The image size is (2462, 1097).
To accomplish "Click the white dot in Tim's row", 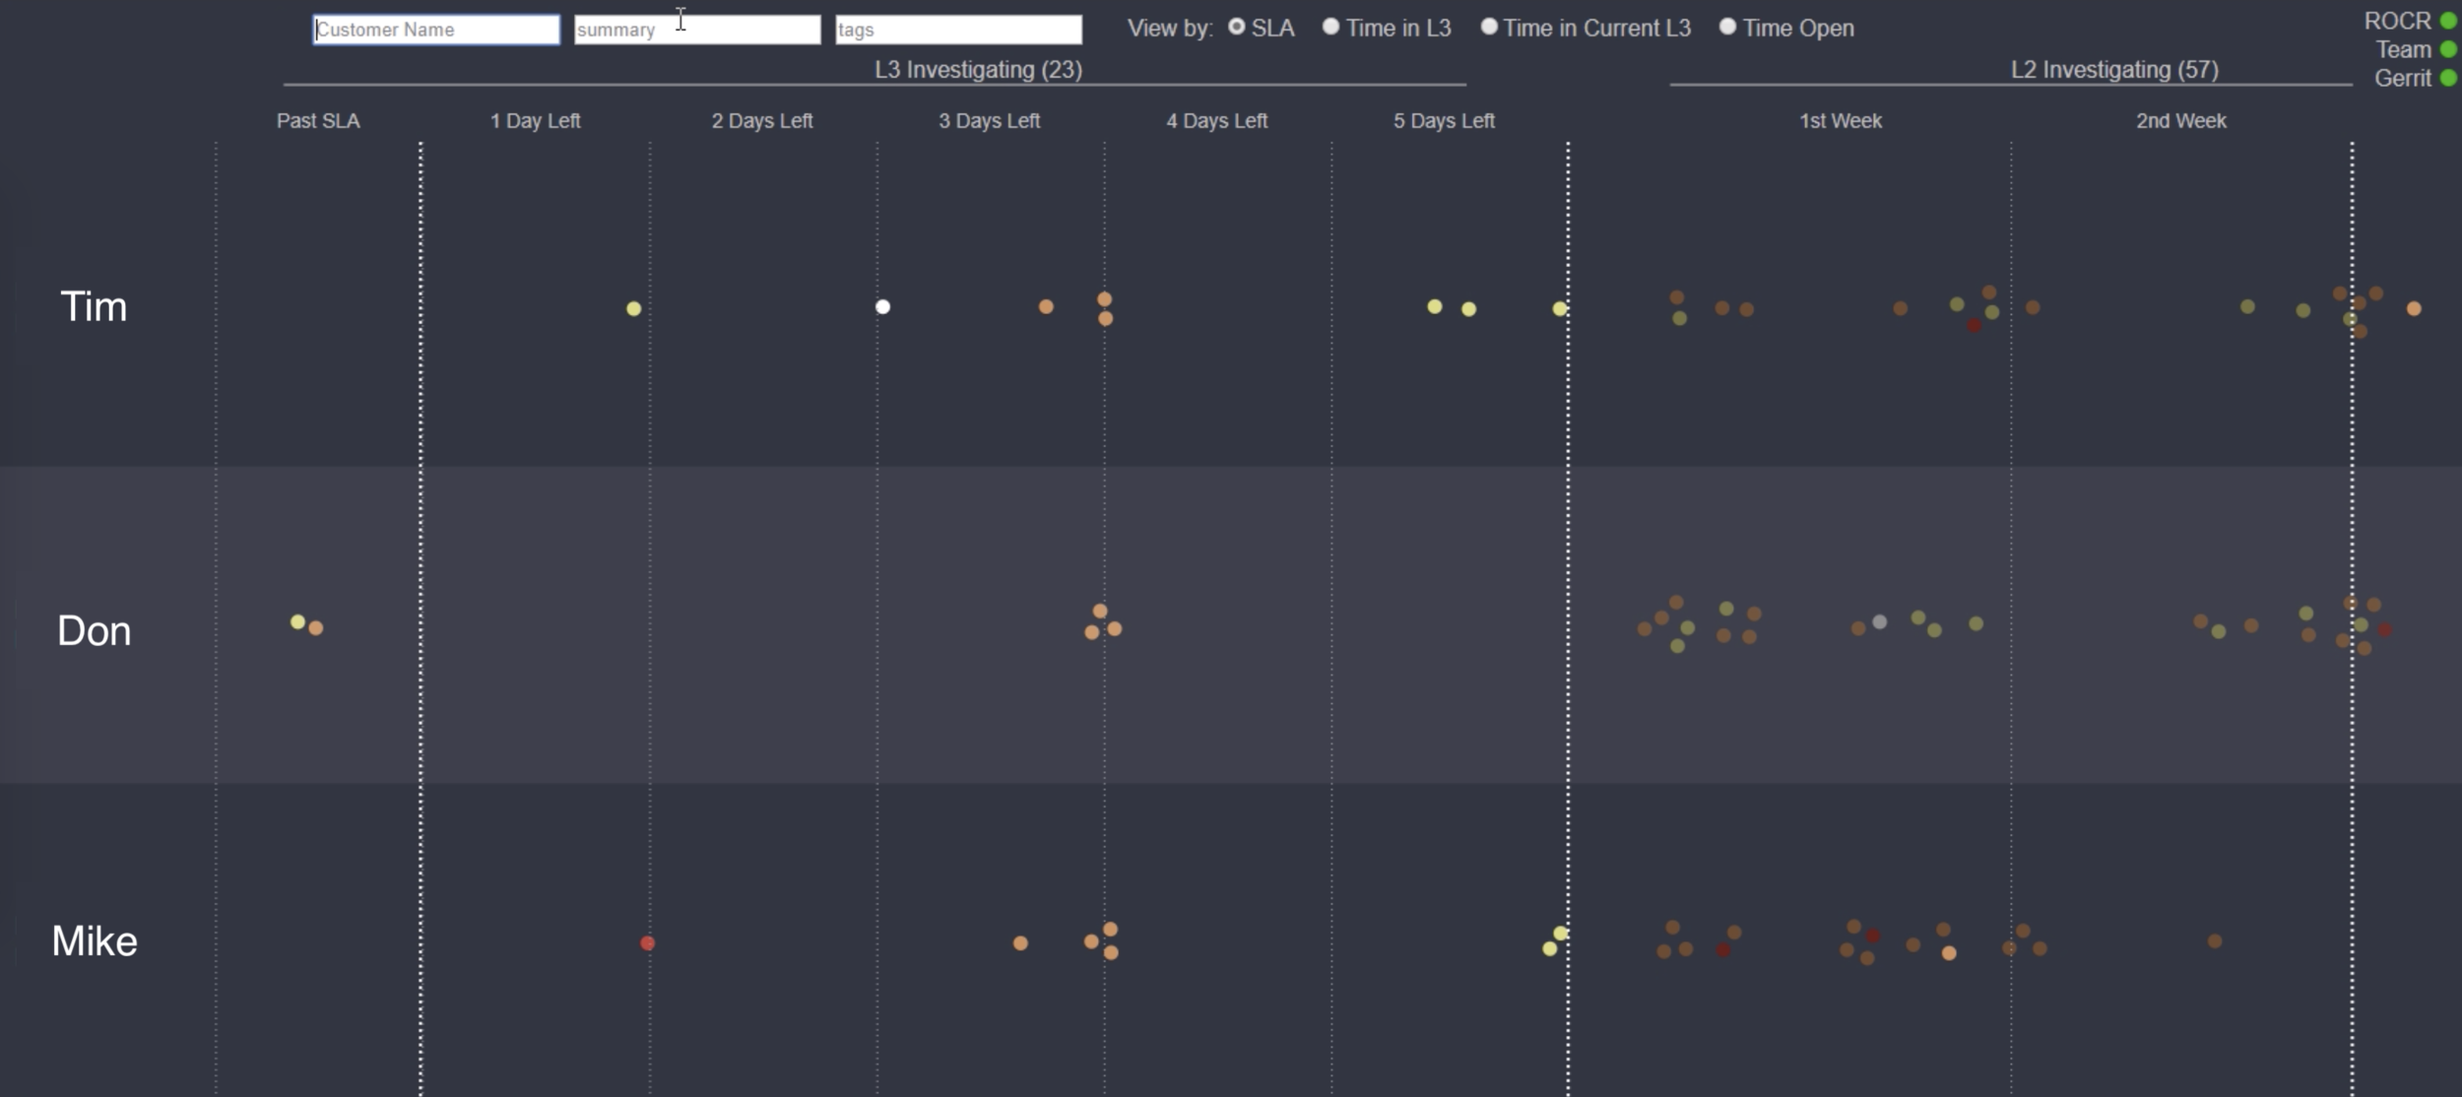I will tap(882, 307).
